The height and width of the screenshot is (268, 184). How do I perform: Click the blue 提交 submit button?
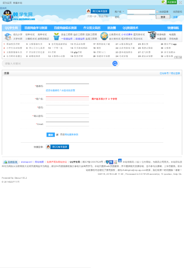(x=51, y=135)
